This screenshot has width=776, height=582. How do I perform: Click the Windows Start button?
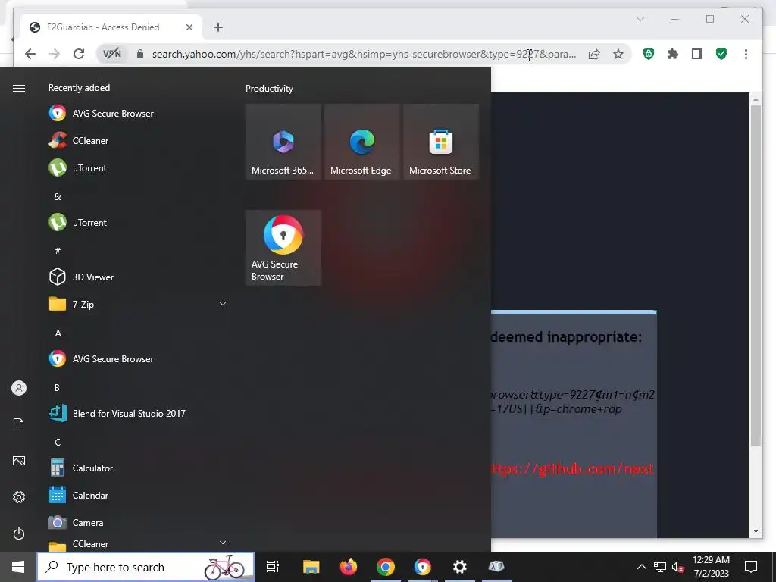tap(18, 567)
